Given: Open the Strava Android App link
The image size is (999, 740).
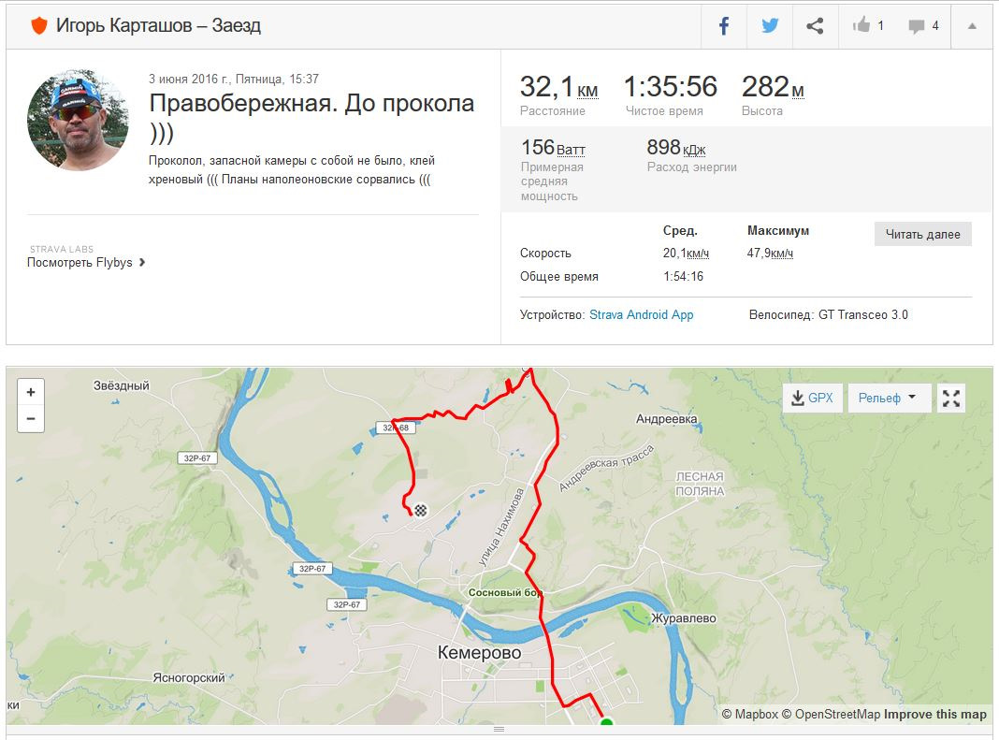Looking at the screenshot, I should (641, 315).
